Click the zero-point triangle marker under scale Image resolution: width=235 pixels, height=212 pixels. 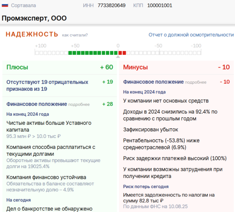[118, 57]
